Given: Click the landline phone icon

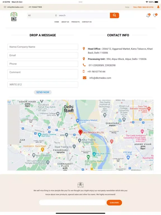Looking at the screenshot, I should (x=84, y=65).
